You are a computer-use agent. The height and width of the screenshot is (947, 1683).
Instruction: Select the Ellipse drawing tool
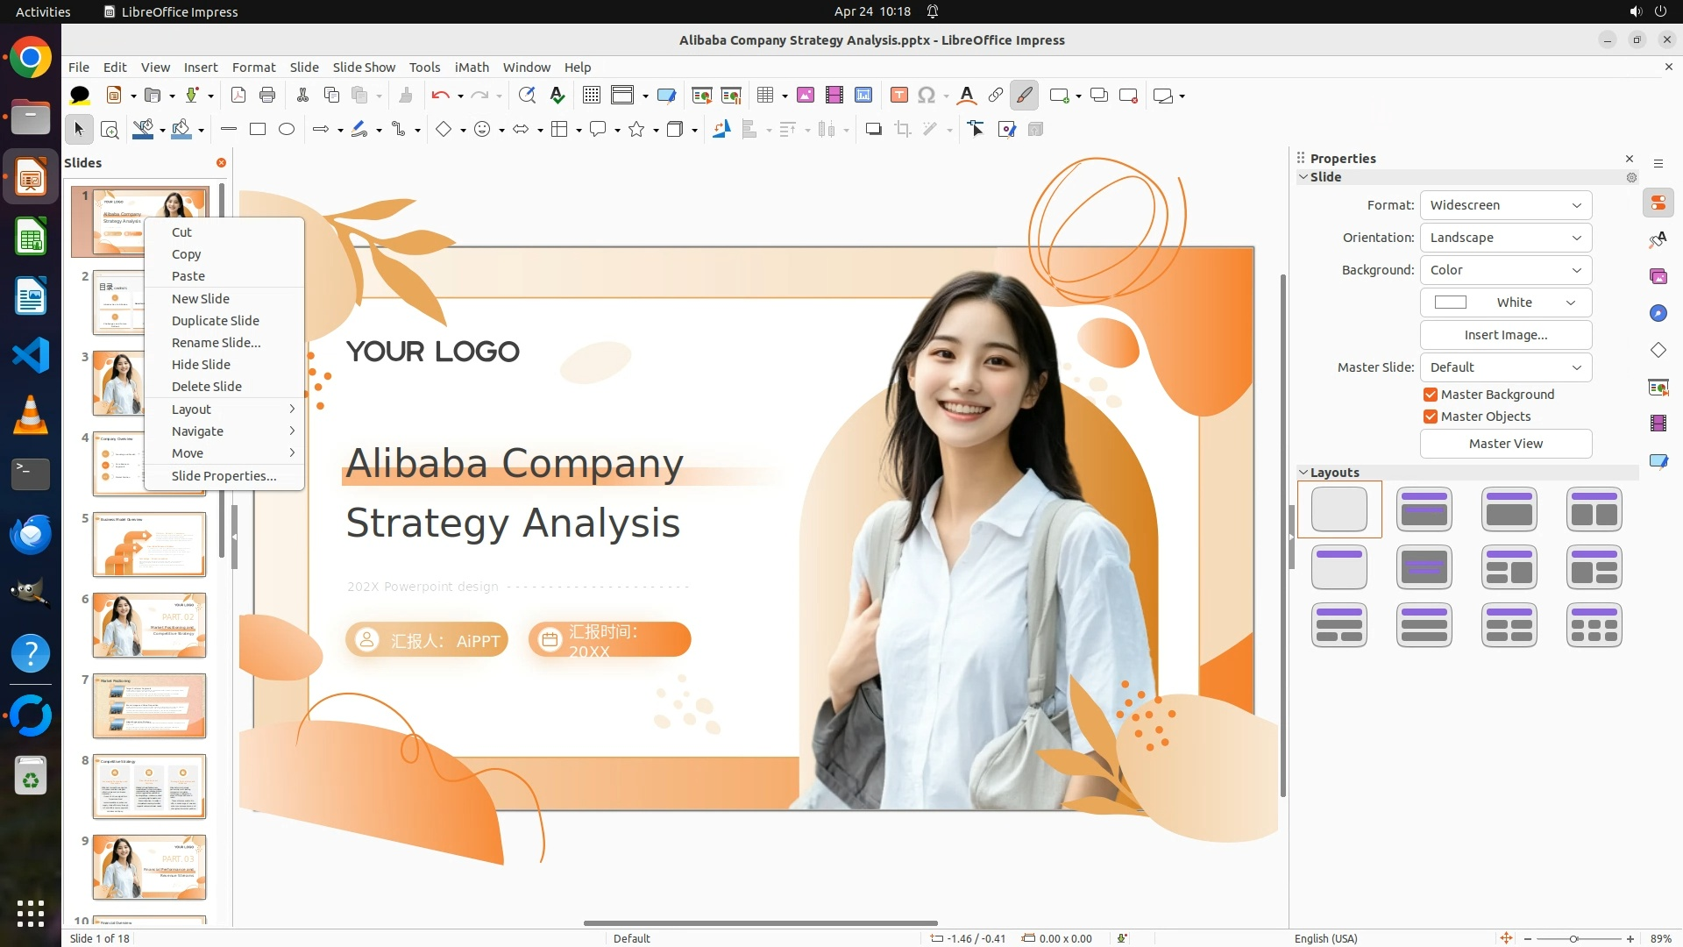(x=287, y=130)
